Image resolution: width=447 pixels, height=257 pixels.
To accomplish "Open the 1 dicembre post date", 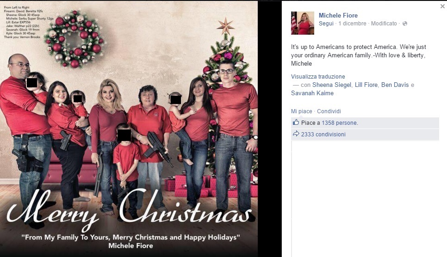I will (352, 24).
